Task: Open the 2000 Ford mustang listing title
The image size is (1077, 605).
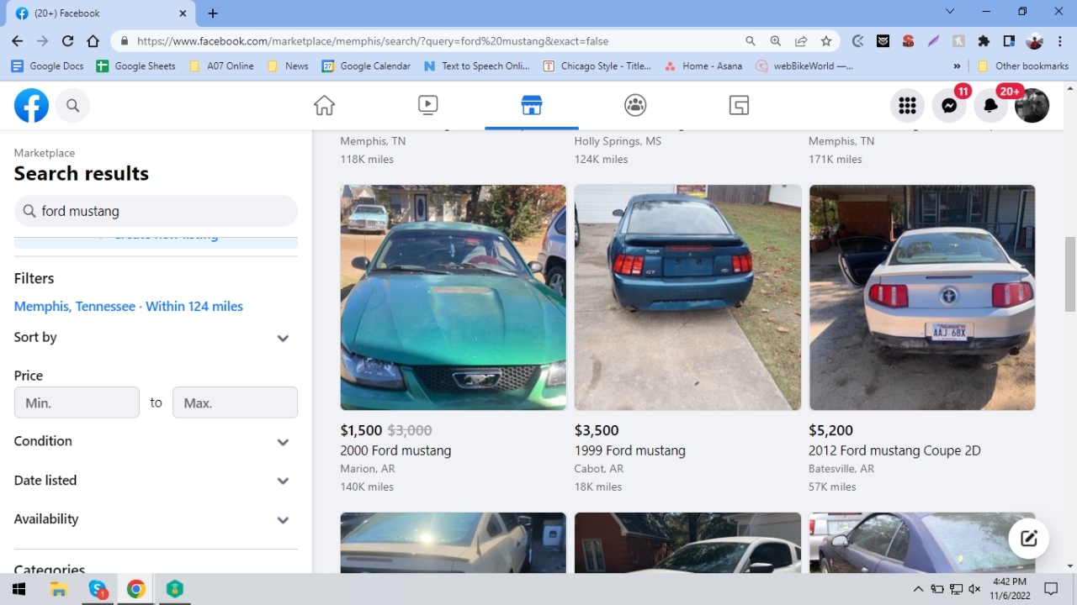Action: tap(395, 450)
